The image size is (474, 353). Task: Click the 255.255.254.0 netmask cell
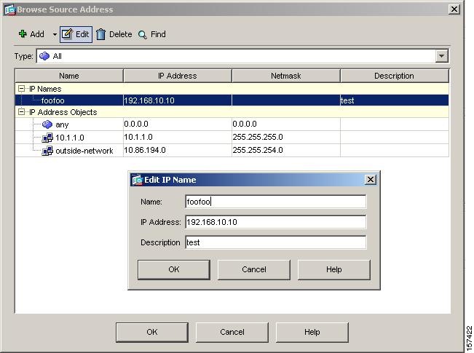(x=286, y=150)
